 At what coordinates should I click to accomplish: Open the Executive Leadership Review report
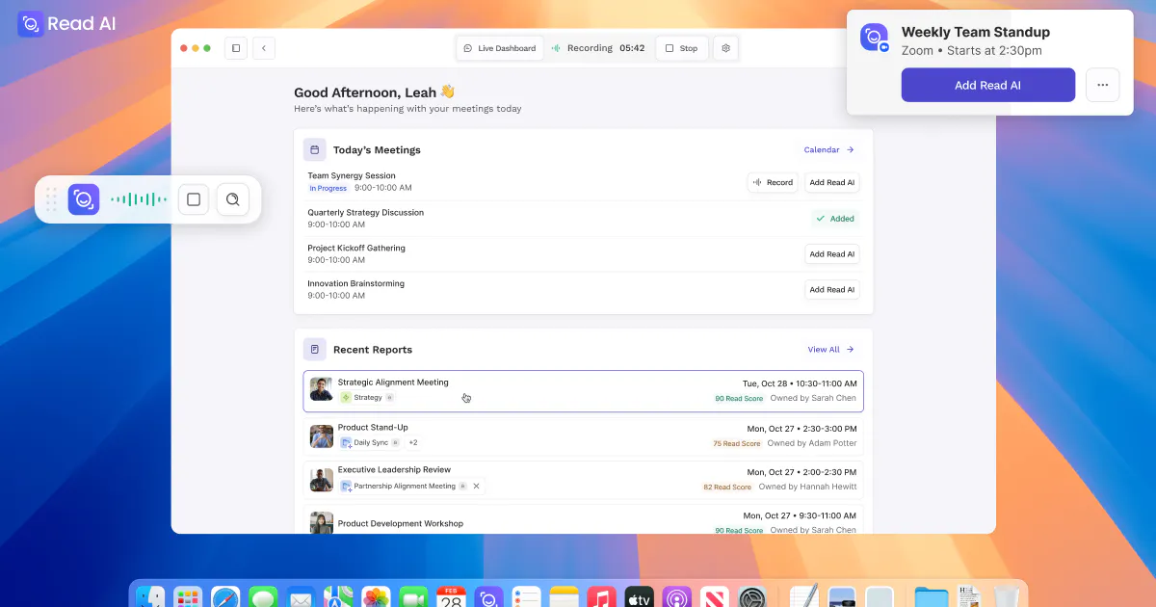pyautogui.click(x=583, y=480)
